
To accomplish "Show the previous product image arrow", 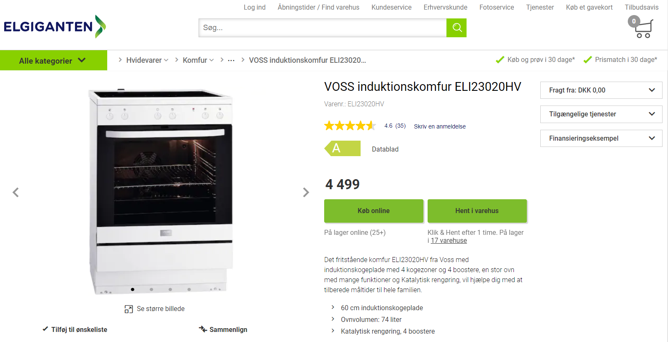I will coord(15,192).
